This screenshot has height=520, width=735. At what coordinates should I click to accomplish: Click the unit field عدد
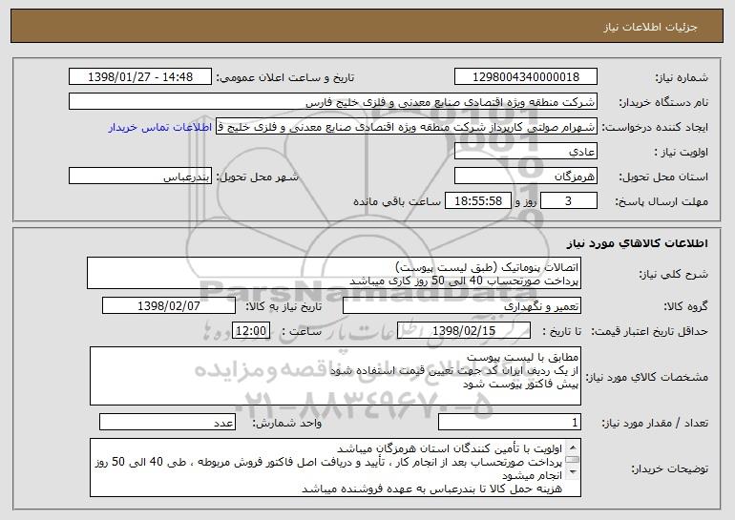coord(167,422)
